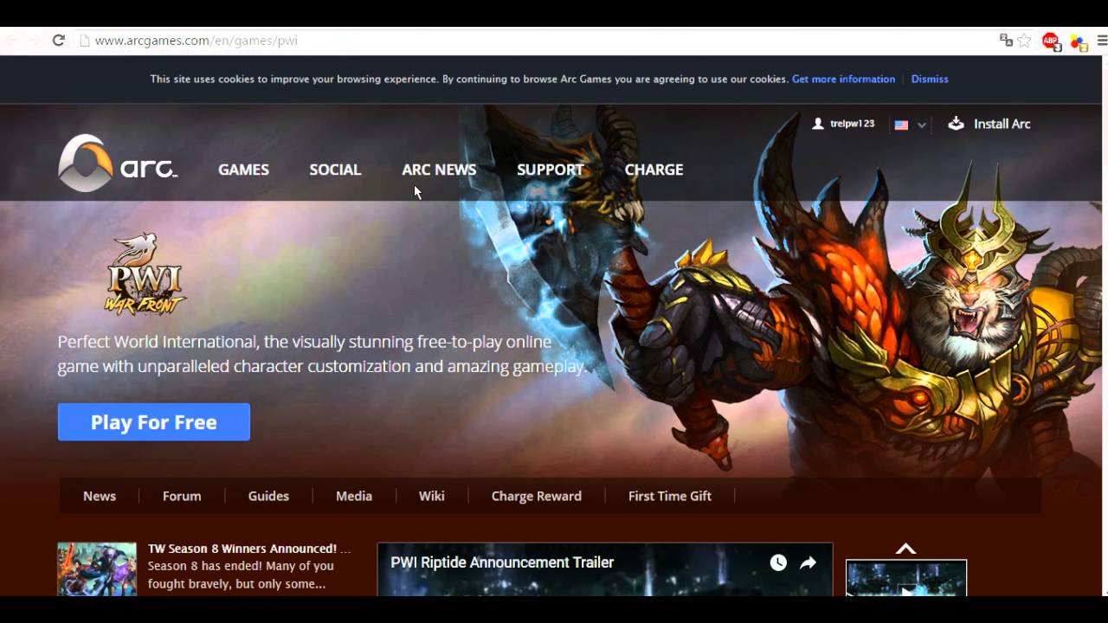The height and width of the screenshot is (623, 1108).
Task: Click the Play For Free button
Action: pos(154,422)
